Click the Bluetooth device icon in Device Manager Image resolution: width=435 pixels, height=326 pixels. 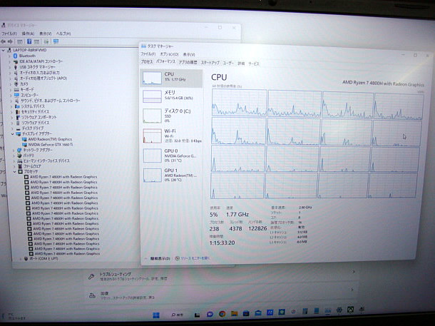15,56
